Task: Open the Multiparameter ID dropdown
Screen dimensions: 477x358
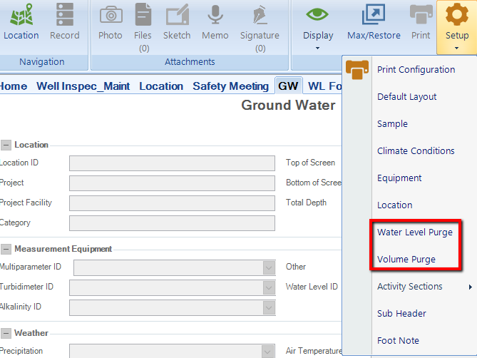Action: tap(269, 267)
